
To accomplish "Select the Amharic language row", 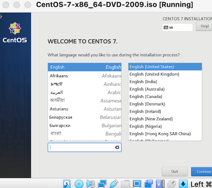I will click(x=85, y=84).
